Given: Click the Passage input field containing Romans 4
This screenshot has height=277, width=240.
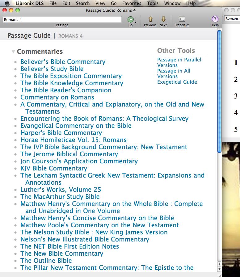Looking at the screenshot, I should point(62,19).
